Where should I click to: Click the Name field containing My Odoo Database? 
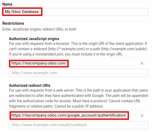[x=75, y=12]
